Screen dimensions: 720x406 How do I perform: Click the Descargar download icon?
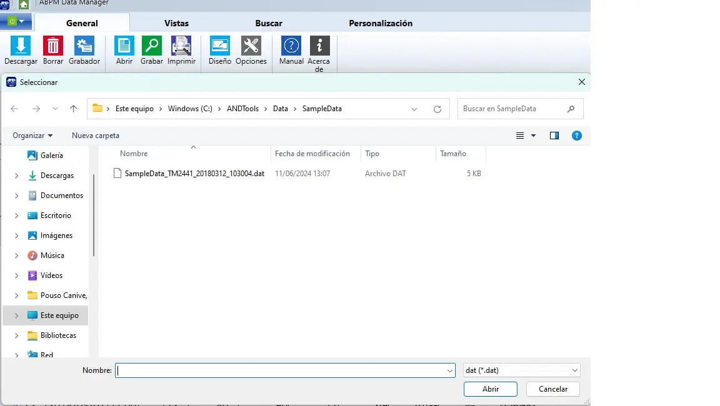point(21,46)
